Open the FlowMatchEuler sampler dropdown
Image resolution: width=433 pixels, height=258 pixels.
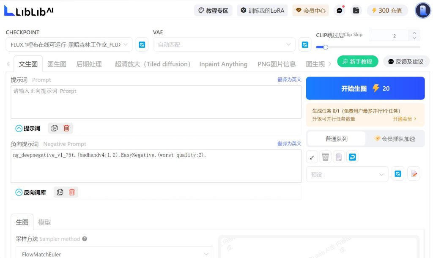click(x=114, y=254)
